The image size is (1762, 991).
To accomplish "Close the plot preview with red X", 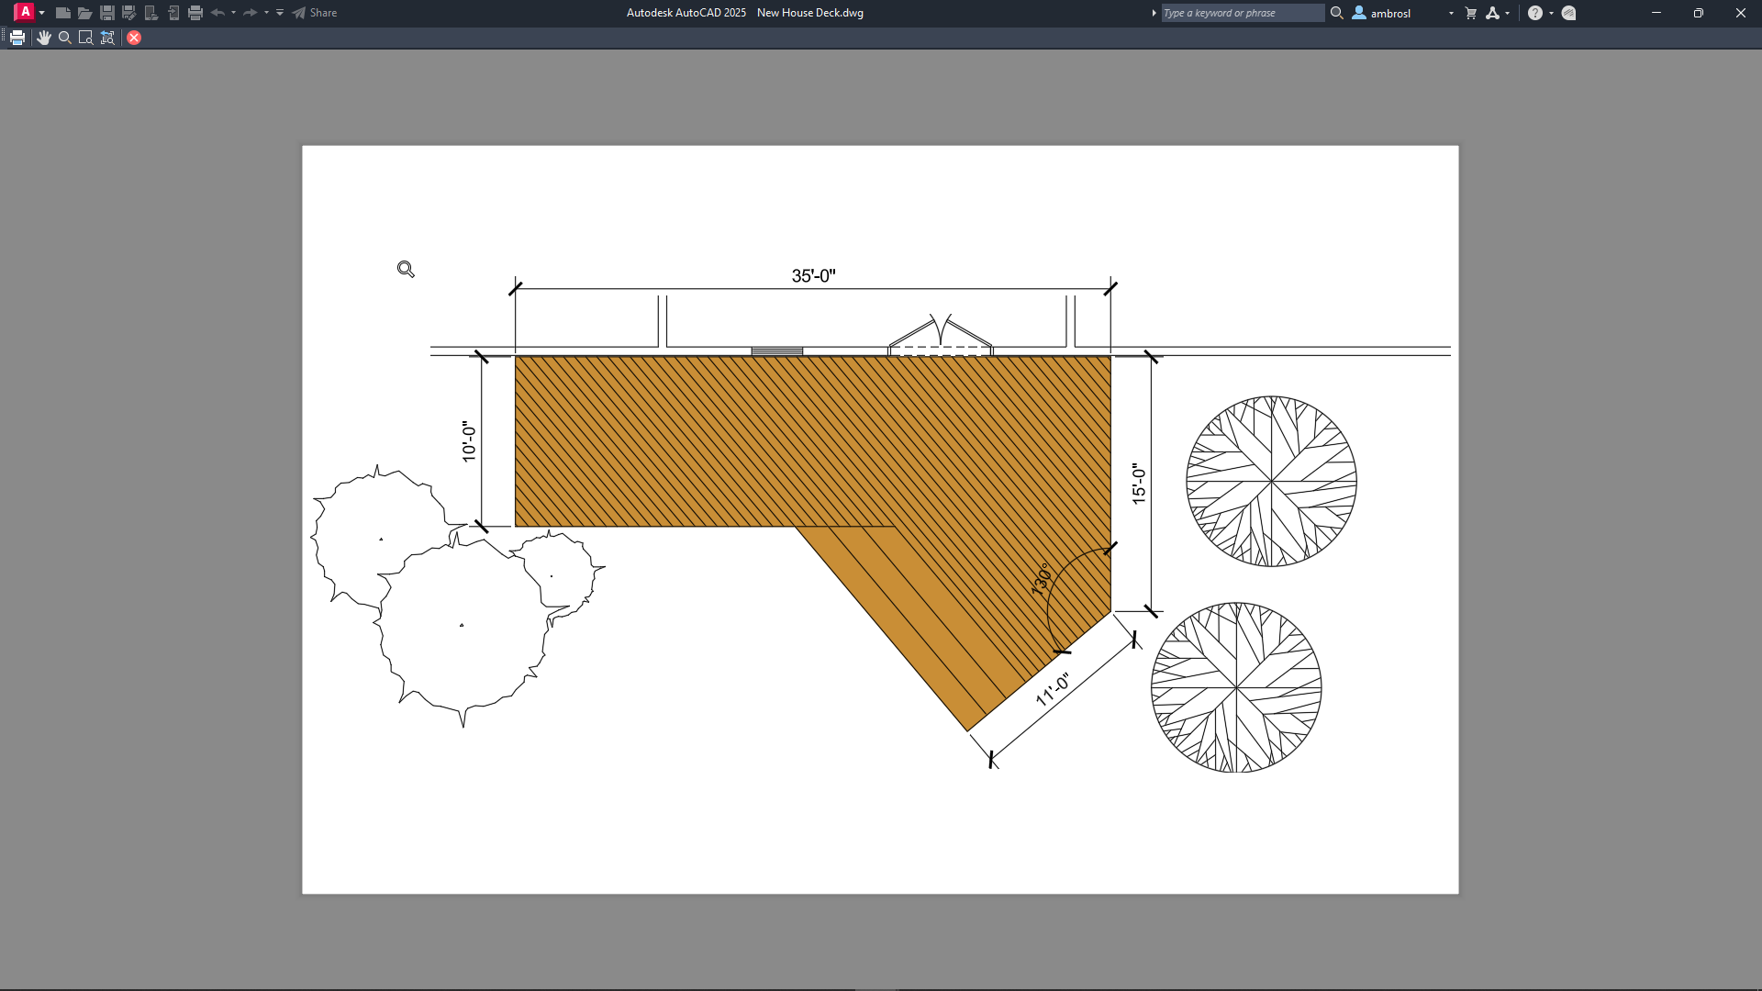I will point(134,38).
